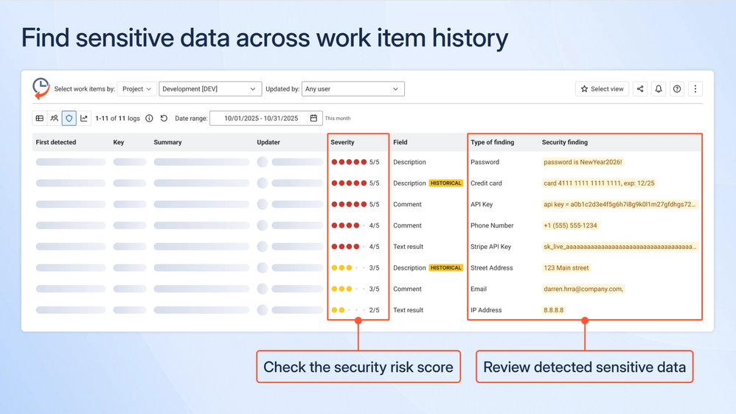This screenshot has width=736, height=414.
Task: Click the Comment field in Phone Number row
Action: point(407,225)
